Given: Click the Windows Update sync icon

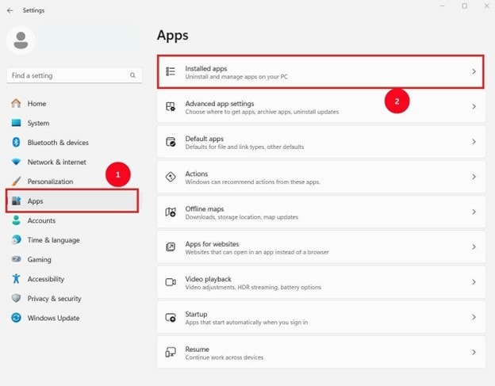Looking at the screenshot, I should [16, 318].
